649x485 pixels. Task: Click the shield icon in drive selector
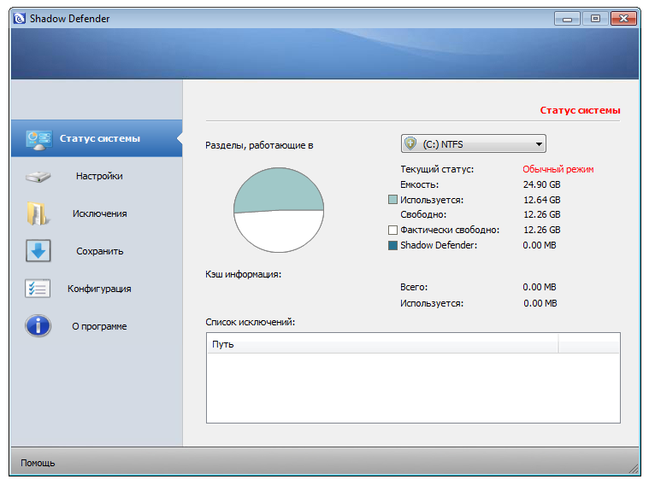pyautogui.click(x=410, y=144)
